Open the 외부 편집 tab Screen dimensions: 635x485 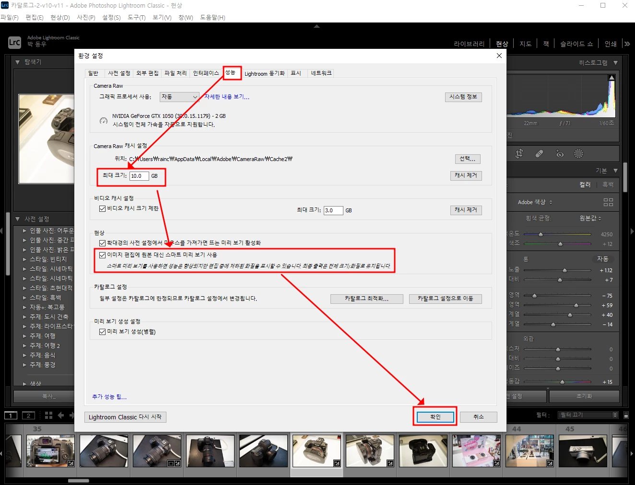(x=147, y=73)
